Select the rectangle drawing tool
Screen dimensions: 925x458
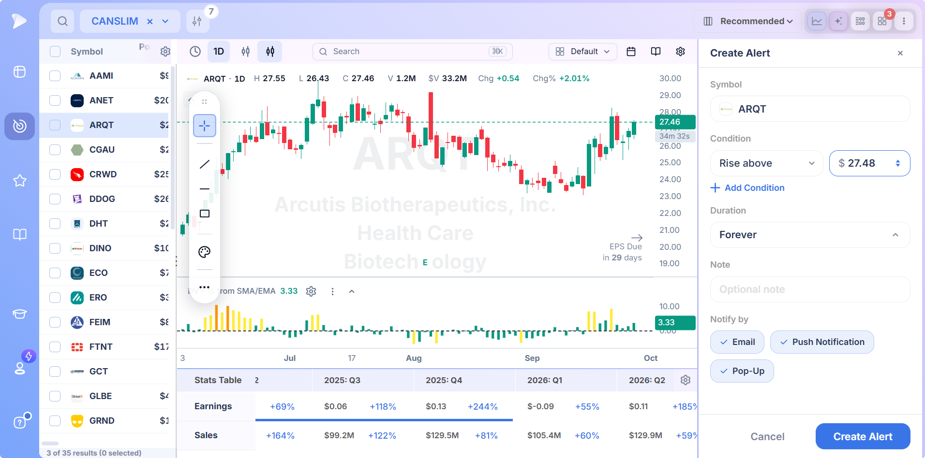pyautogui.click(x=205, y=214)
